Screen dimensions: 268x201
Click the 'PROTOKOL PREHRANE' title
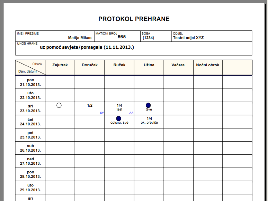pos(134,19)
